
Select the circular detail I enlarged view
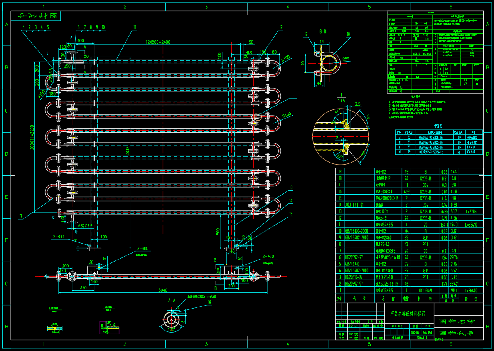pos(340,136)
